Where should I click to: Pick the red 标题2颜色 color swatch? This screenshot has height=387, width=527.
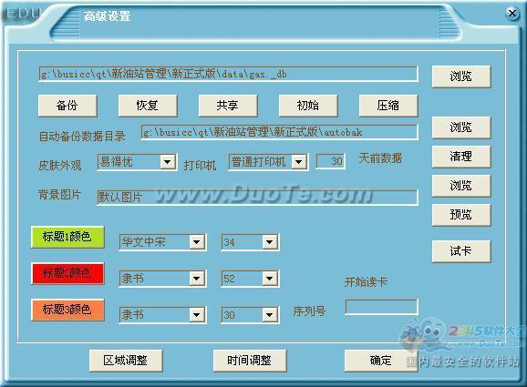click(x=67, y=273)
